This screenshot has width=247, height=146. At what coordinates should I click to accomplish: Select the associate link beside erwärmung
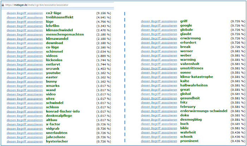(159, 38)
